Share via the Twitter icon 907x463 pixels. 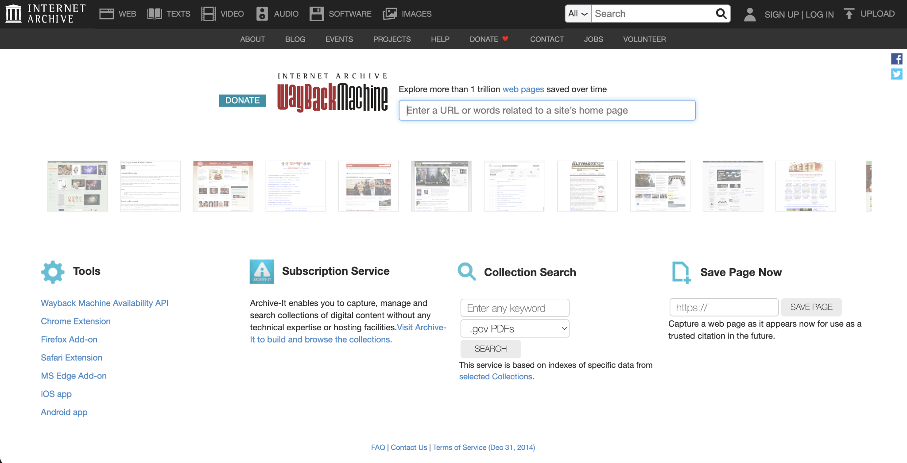897,74
